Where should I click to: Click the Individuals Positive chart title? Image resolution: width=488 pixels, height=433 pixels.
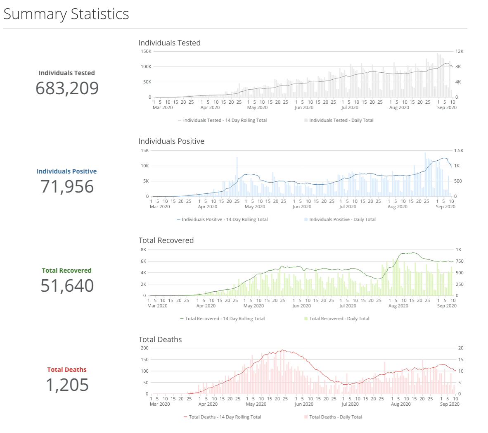tap(171, 141)
